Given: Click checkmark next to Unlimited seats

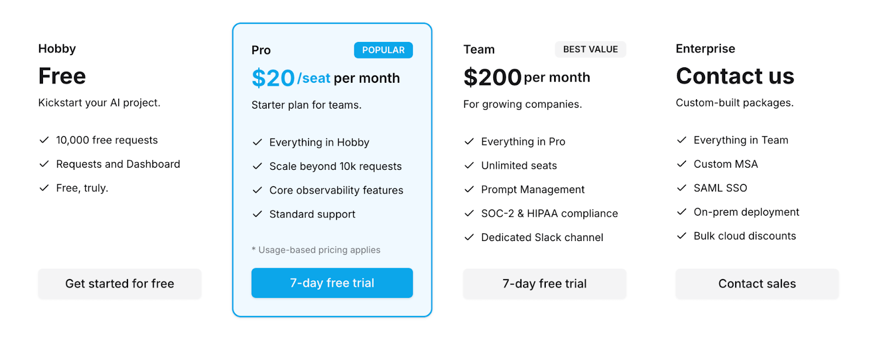Looking at the screenshot, I should pyautogui.click(x=469, y=165).
